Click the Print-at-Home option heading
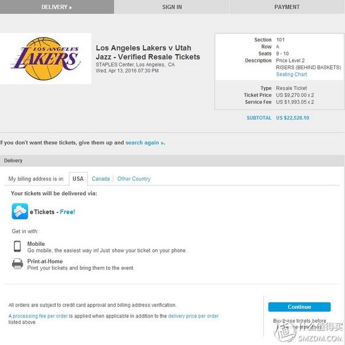Image resolution: width=345 pixels, height=345 pixels. [x=45, y=261]
